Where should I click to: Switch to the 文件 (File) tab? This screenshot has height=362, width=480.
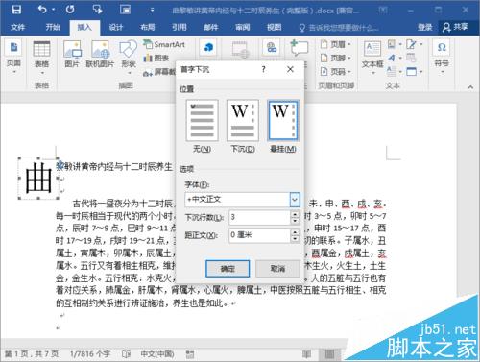(17, 27)
